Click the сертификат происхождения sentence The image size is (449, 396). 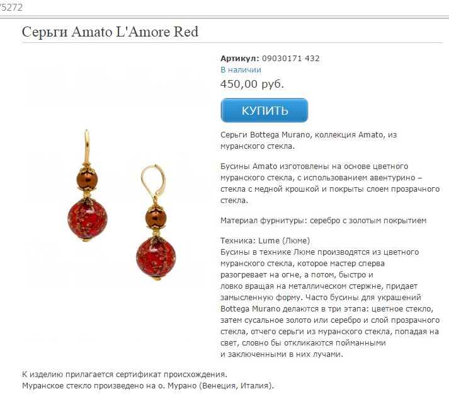coord(125,375)
